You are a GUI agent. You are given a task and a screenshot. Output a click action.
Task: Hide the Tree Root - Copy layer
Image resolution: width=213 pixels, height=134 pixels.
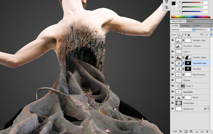(x=173, y=40)
